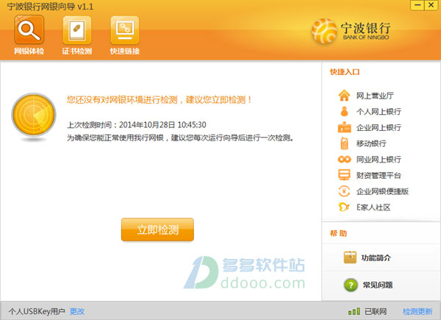Click the 检测更新 link

(x=417, y=311)
